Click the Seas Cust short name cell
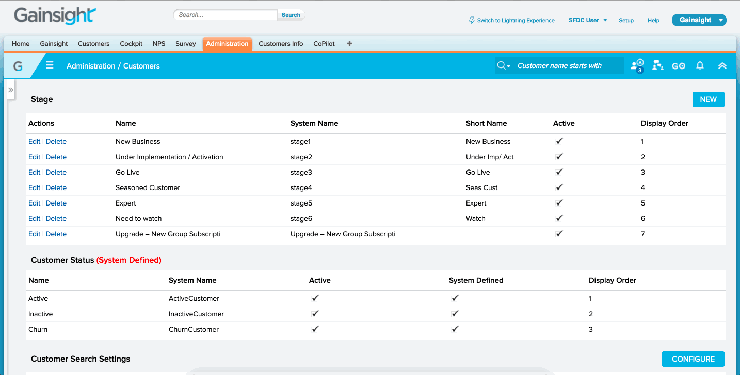The width and height of the screenshot is (740, 375). pos(482,187)
